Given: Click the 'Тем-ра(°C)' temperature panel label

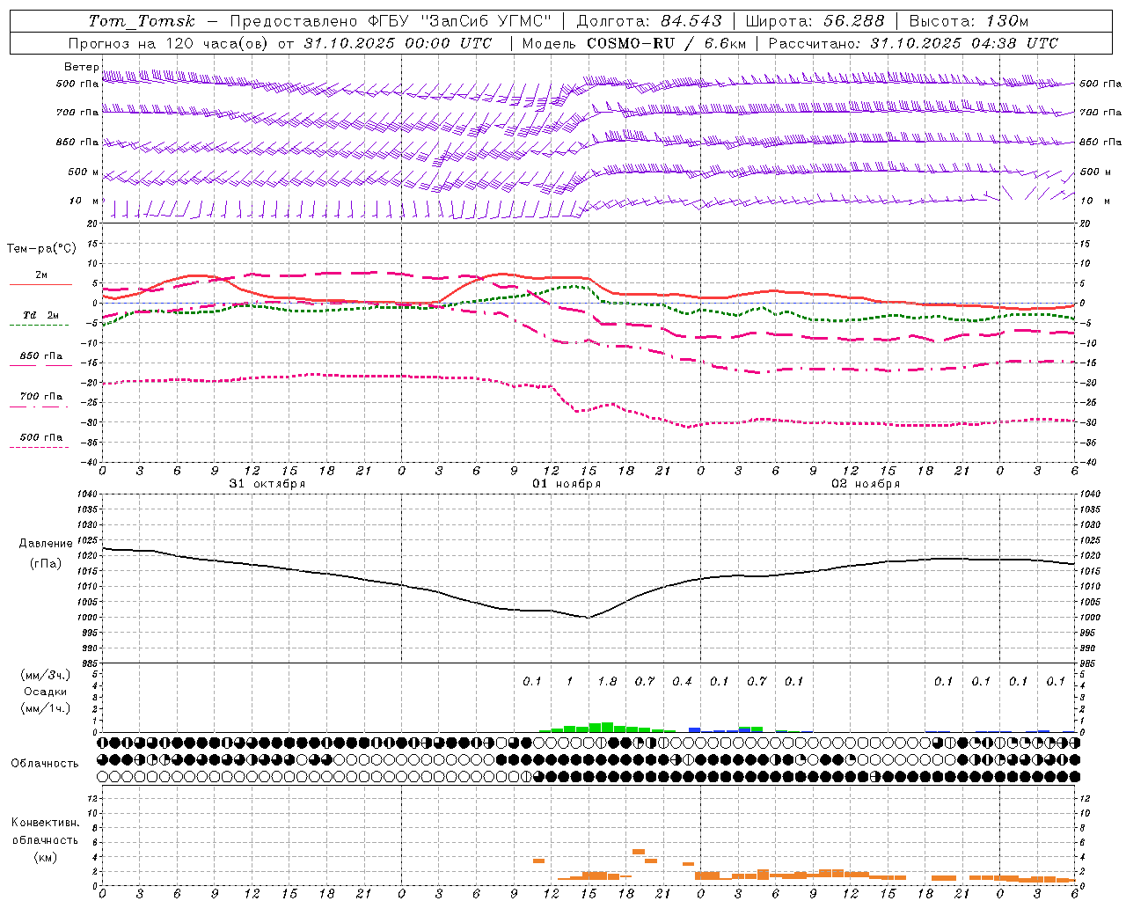Looking at the screenshot, I should [x=41, y=249].
